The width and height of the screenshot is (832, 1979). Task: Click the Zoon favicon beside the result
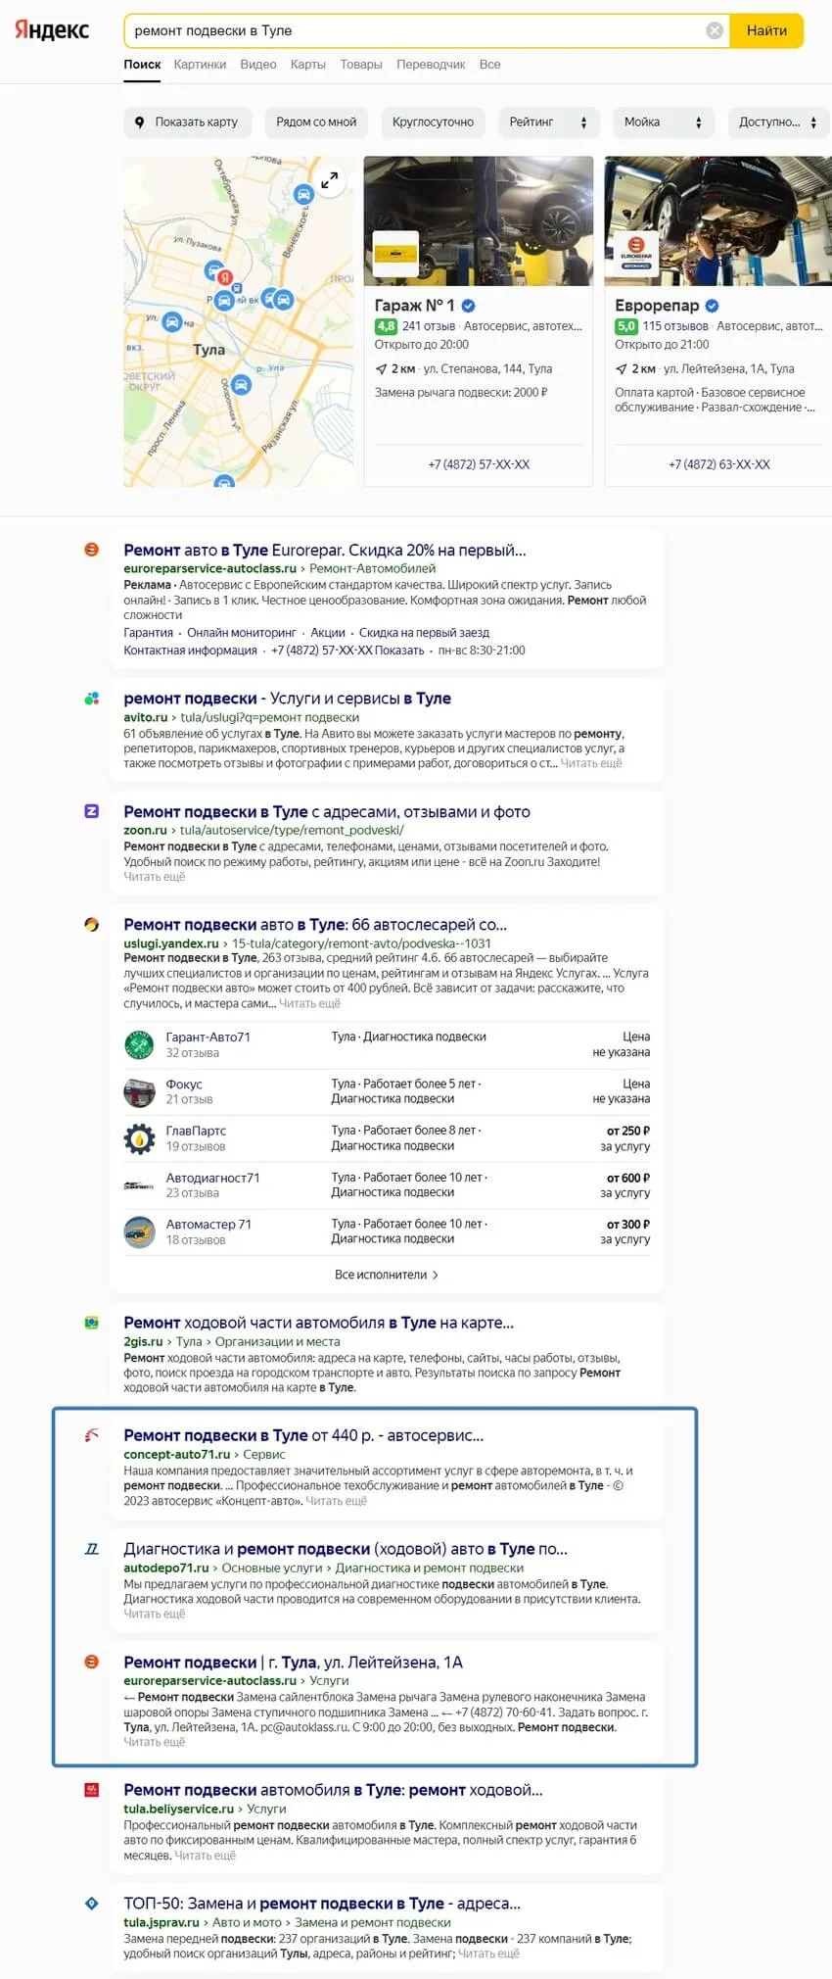92,811
